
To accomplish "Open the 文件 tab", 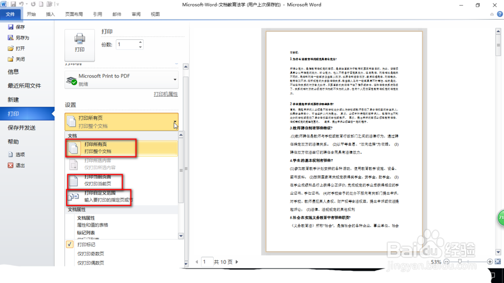I will (x=10, y=14).
